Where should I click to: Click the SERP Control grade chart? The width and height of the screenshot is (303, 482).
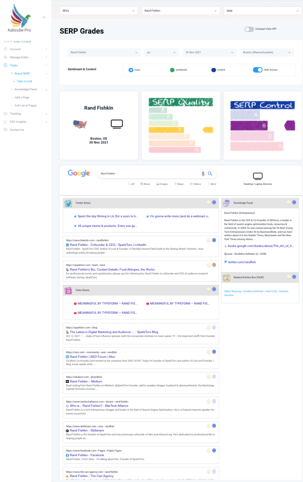pyautogui.click(x=263, y=125)
